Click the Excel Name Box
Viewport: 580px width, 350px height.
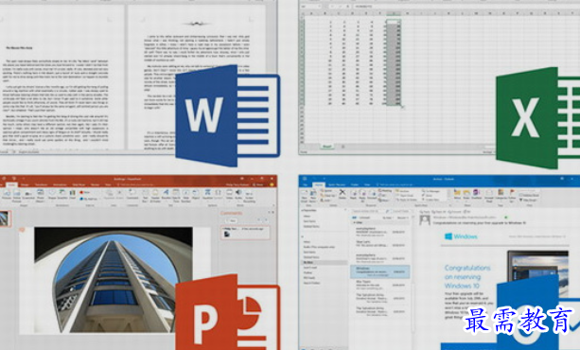[x=310, y=7]
